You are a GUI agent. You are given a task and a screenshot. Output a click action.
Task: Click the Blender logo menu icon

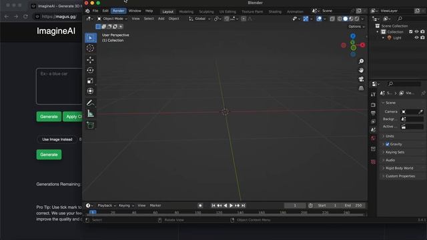coord(87,11)
